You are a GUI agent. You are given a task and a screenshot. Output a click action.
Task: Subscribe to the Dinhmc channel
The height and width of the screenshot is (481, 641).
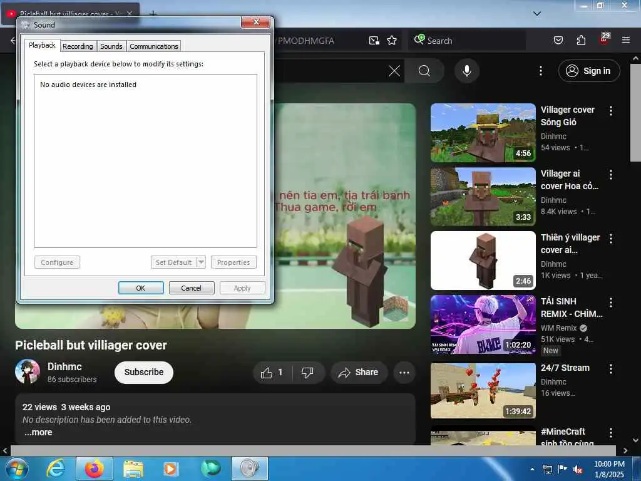[x=144, y=372]
